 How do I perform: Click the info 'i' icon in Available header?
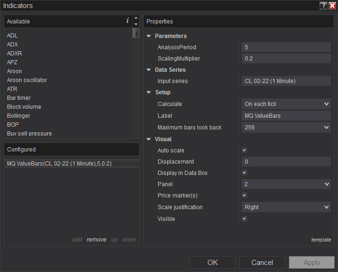tap(127, 21)
